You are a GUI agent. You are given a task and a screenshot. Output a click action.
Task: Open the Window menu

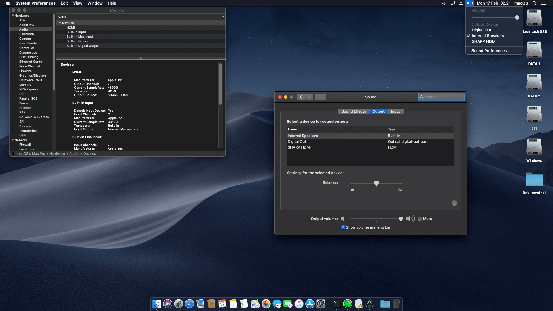point(95,3)
